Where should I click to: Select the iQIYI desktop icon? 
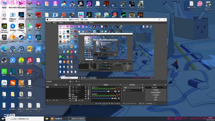[4, 72]
